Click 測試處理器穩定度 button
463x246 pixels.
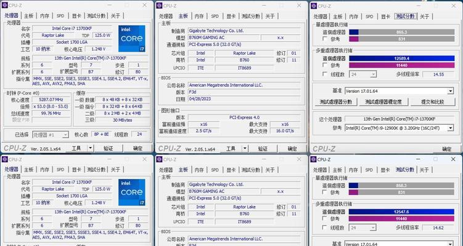383,102
